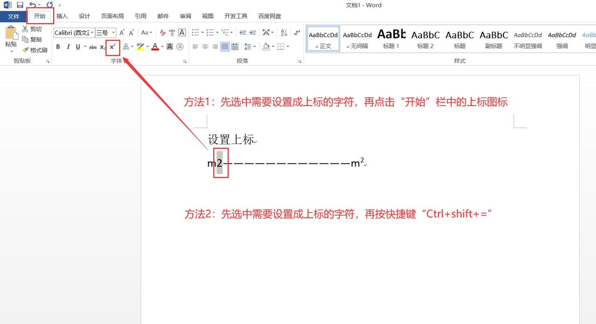The height and width of the screenshot is (324, 596).
Task: Click the 文件 backstage menu
Action: 14,16
